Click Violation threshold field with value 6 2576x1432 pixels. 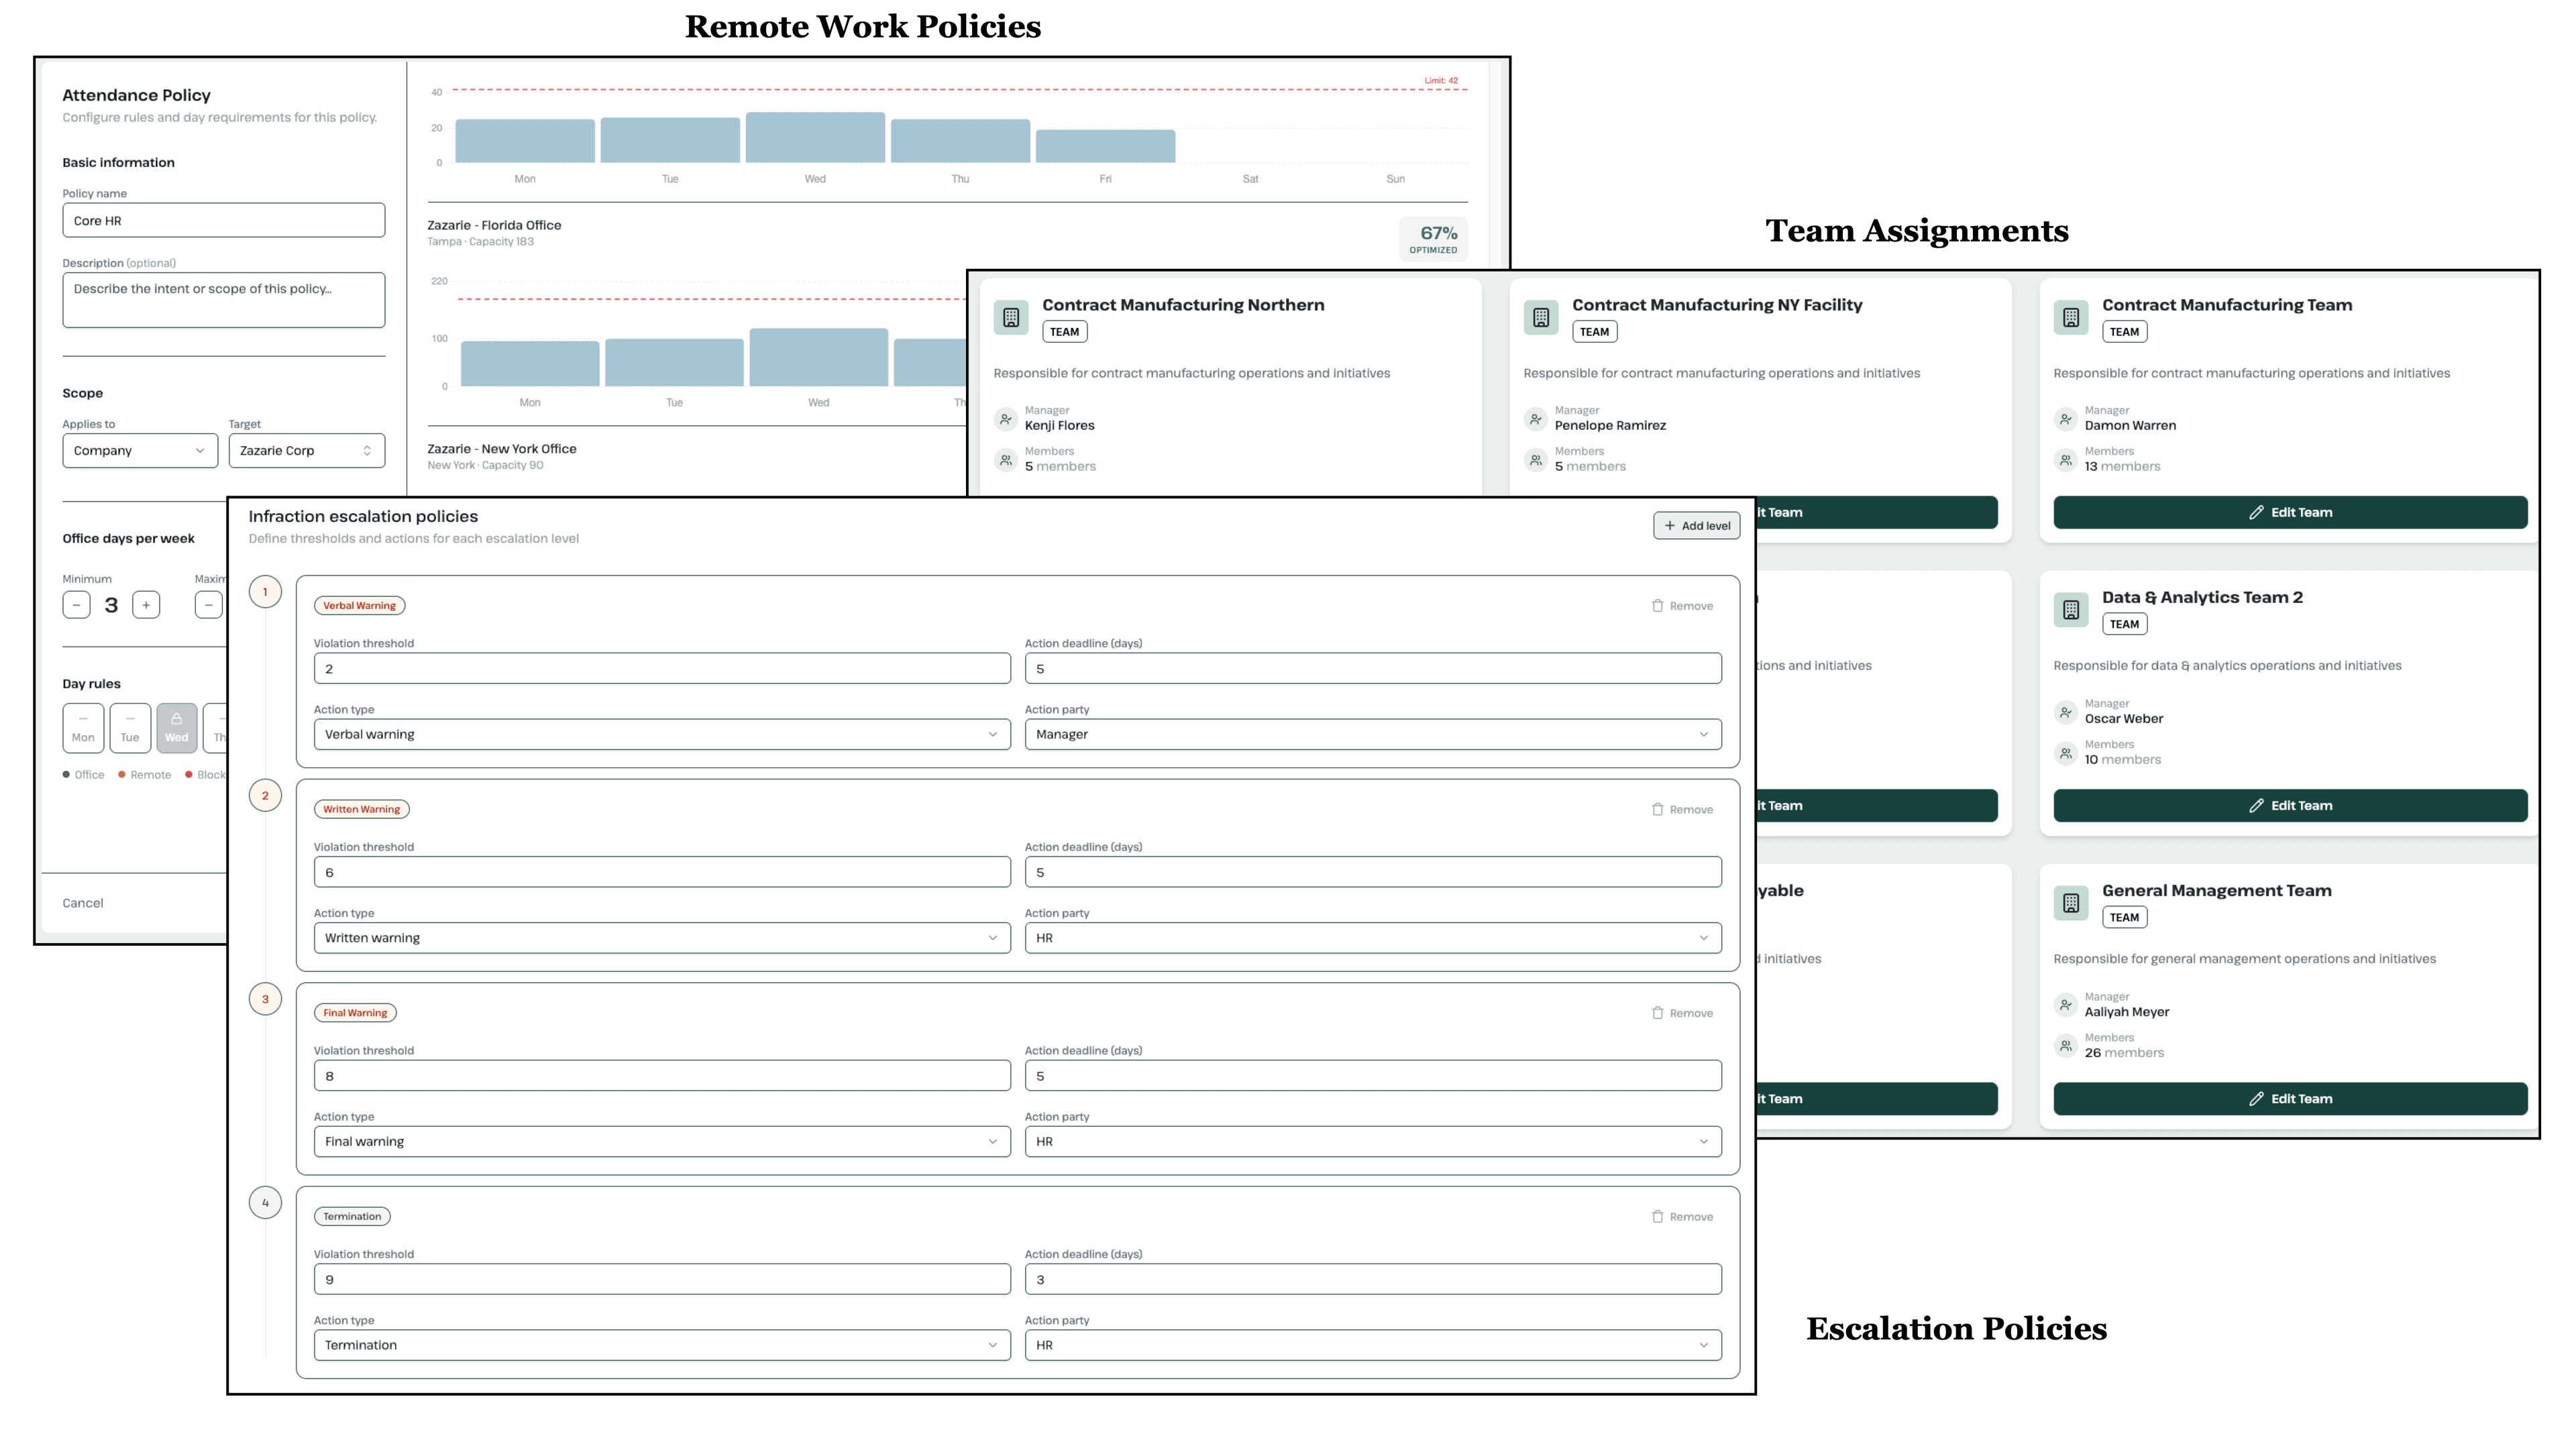click(662, 872)
